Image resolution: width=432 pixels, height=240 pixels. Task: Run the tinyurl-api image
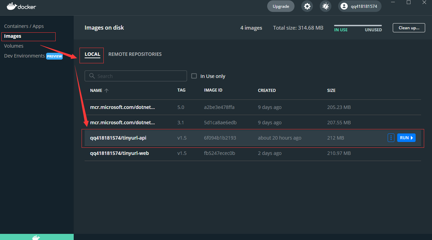click(406, 138)
